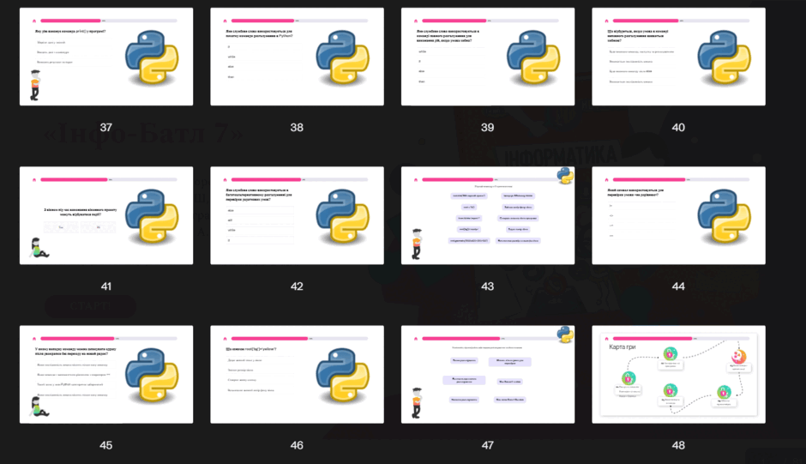Click Python logo on slide 46
The height and width of the screenshot is (464, 806).
coord(343,375)
